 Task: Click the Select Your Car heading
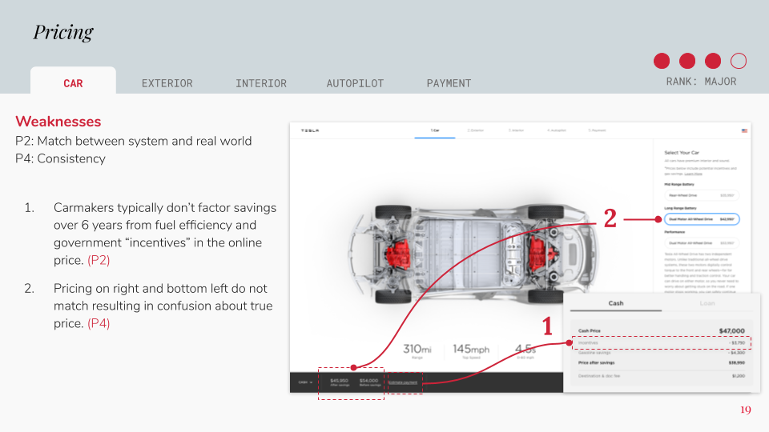coord(682,153)
